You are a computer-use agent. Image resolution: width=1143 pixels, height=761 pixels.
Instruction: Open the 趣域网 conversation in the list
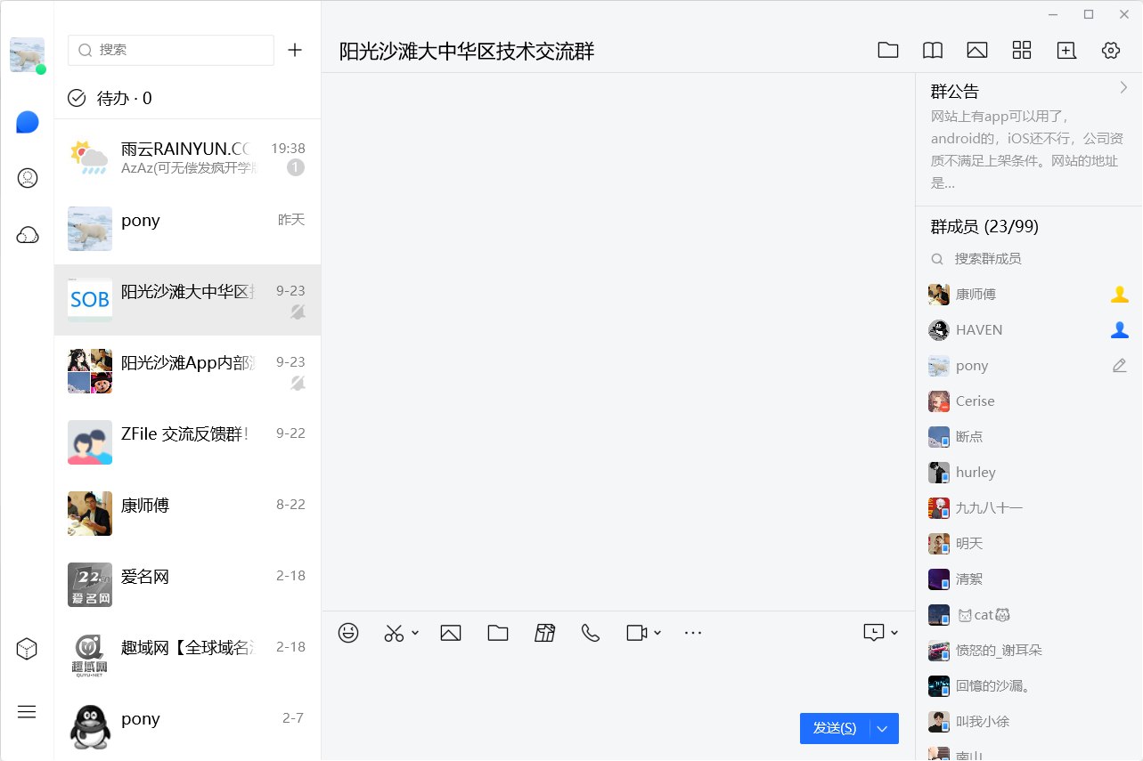(188, 656)
